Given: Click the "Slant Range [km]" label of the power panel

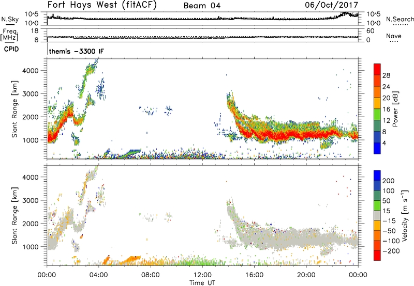Looking at the screenshot, I should pyautogui.click(x=14, y=109).
